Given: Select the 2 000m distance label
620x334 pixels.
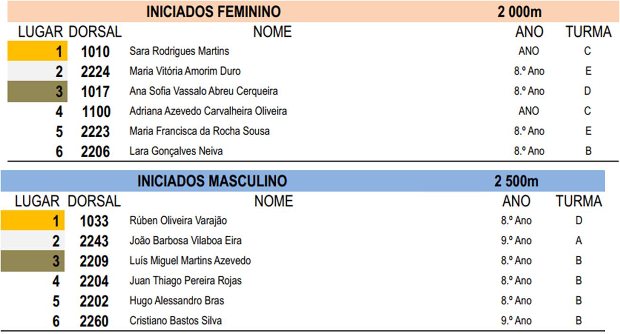Looking at the screenshot, I should click(x=520, y=11).
